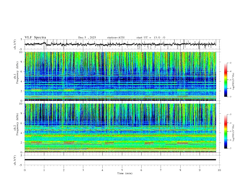This screenshot has width=247, height=191.
Task: Click the '-7' value on ch.2 colorbar
Action: (x=230, y=149)
